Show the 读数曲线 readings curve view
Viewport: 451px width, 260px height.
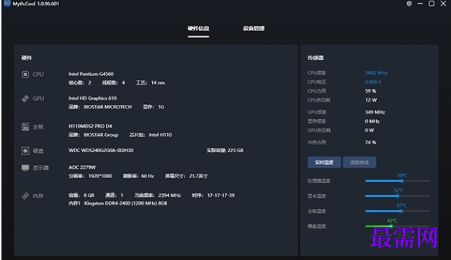[x=360, y=162]
